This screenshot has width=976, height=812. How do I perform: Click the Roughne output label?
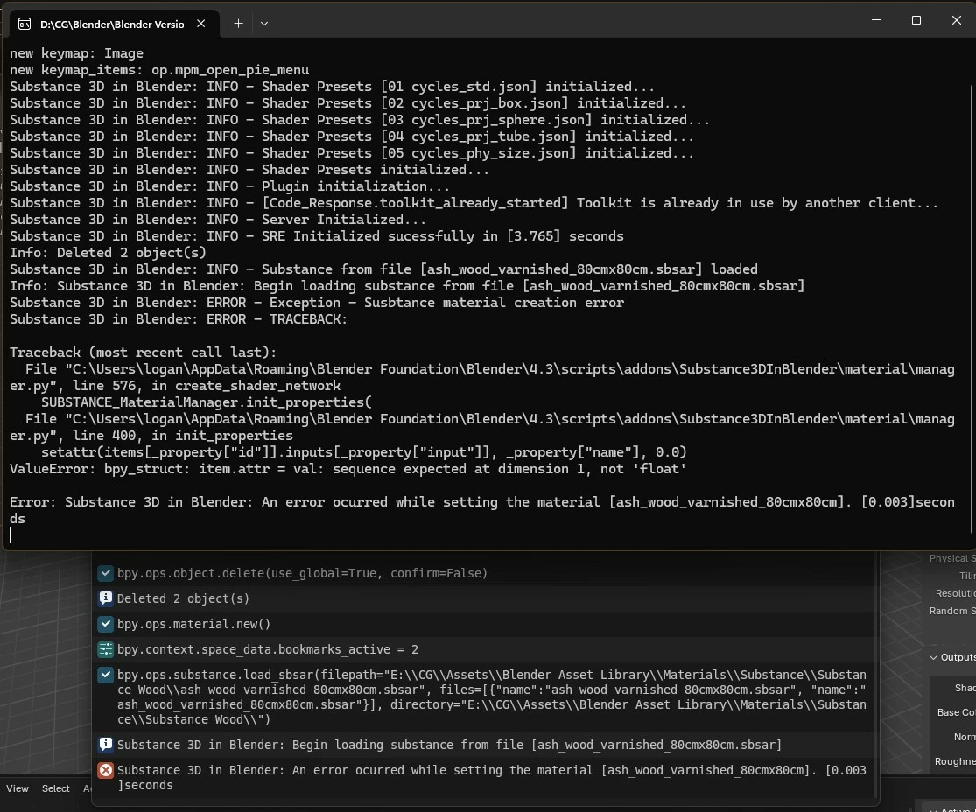click(955, 761)
